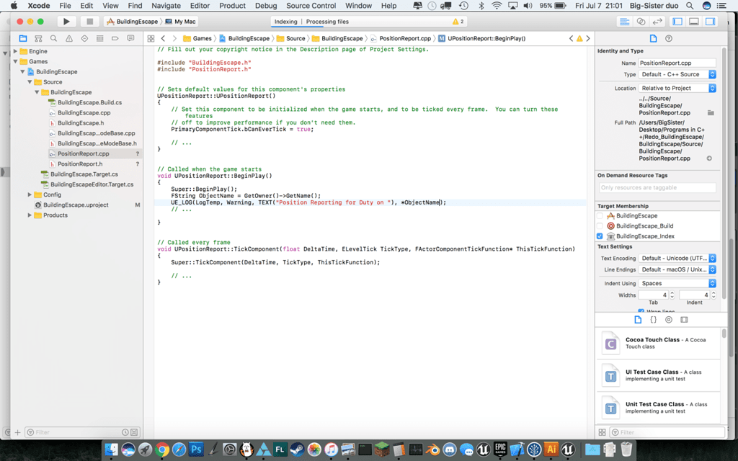
Task: Uncheck BuildingEscape_Index target membership
Action: tap(600, 236)
